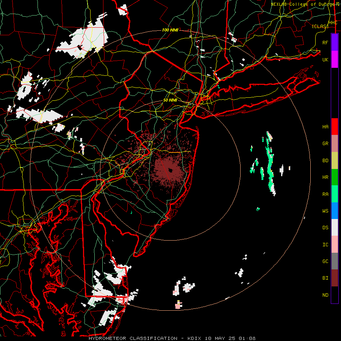Click the 'HHC' product code text
Viewport: 341px width, 341px height.
point(333,23)
